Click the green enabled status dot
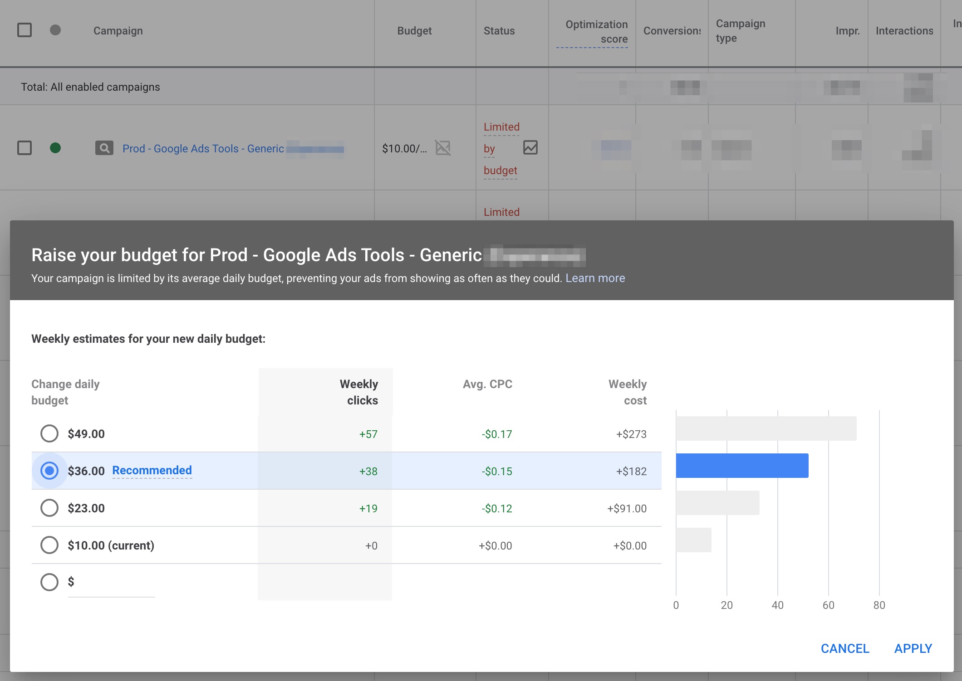The width and height of the screenshot is (962, 681). [x=55, y=148]
